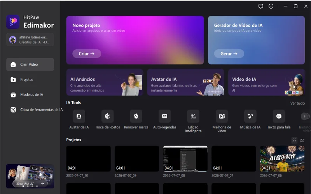Image resolution: width=311 pixels, height=194 pixels.
Task: Play the promo banner video
Action: click(41, 175)
